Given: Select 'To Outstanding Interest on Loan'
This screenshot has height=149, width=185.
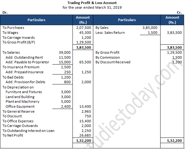Looking at the screenshot, I should pos(29,131).
